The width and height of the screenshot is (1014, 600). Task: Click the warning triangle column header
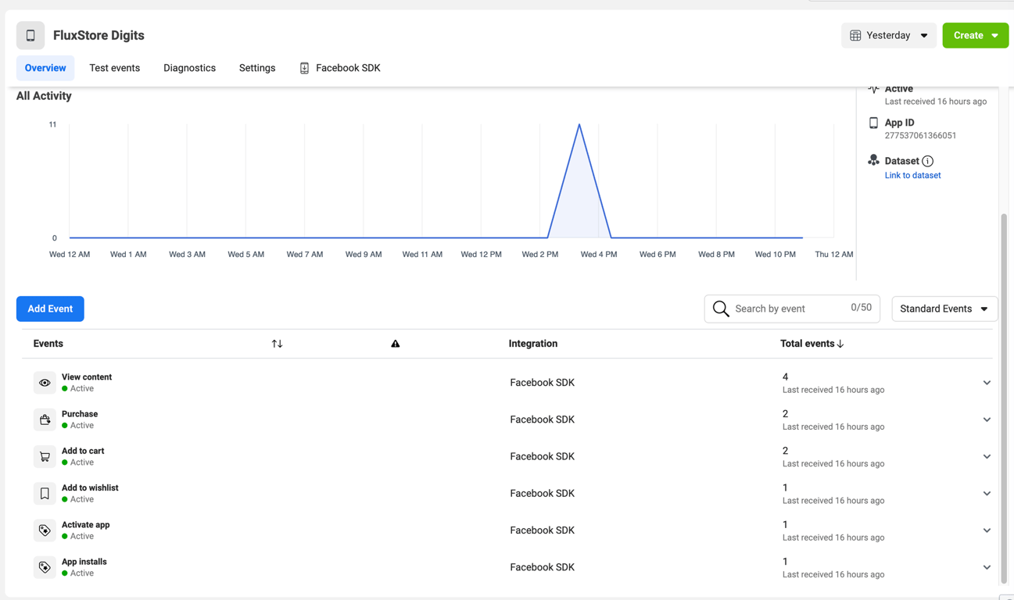point(396,344)
